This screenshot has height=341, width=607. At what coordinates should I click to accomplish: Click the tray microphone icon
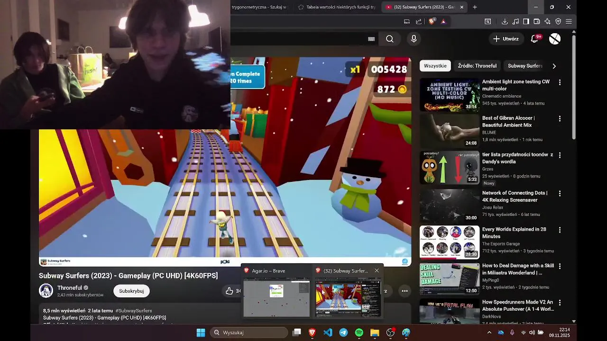(x=512, y=332)
